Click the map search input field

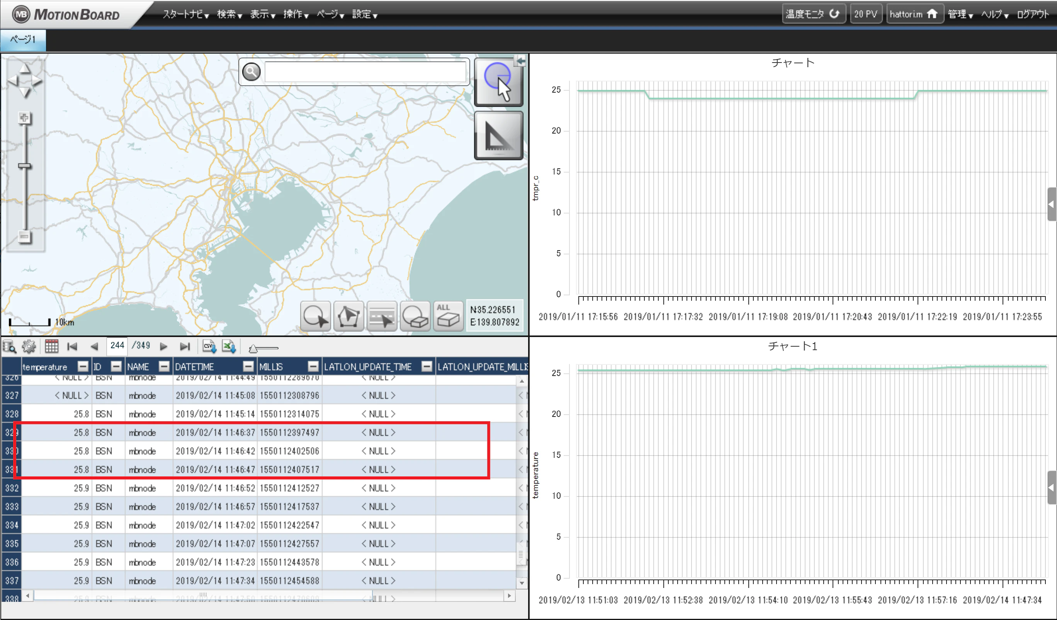point(365,72)
